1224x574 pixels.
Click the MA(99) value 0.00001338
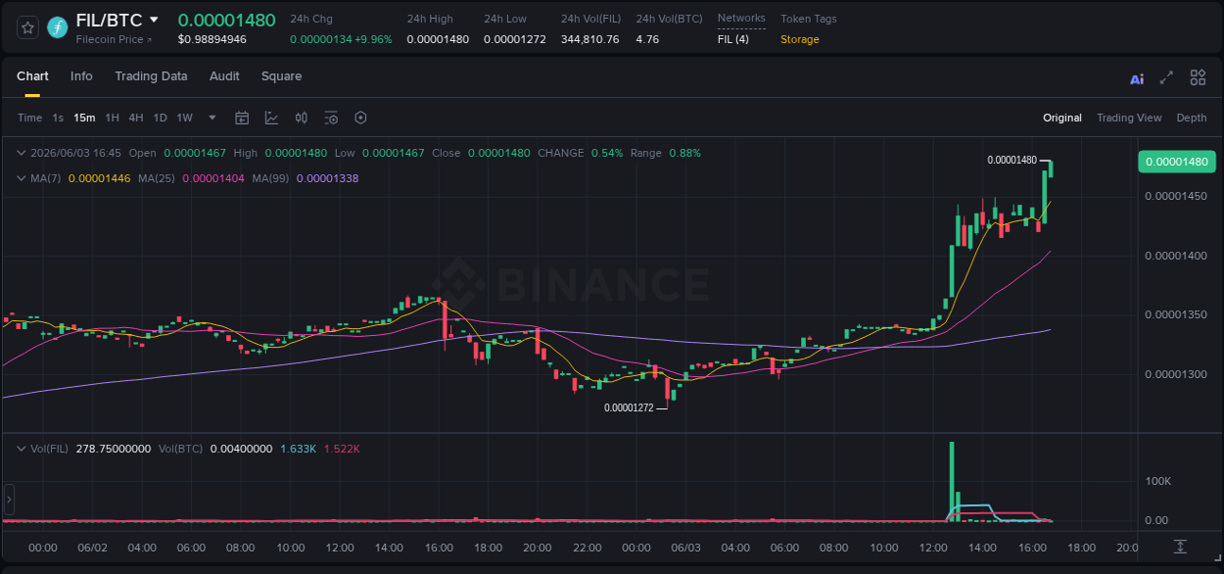(x=327, y=178)
